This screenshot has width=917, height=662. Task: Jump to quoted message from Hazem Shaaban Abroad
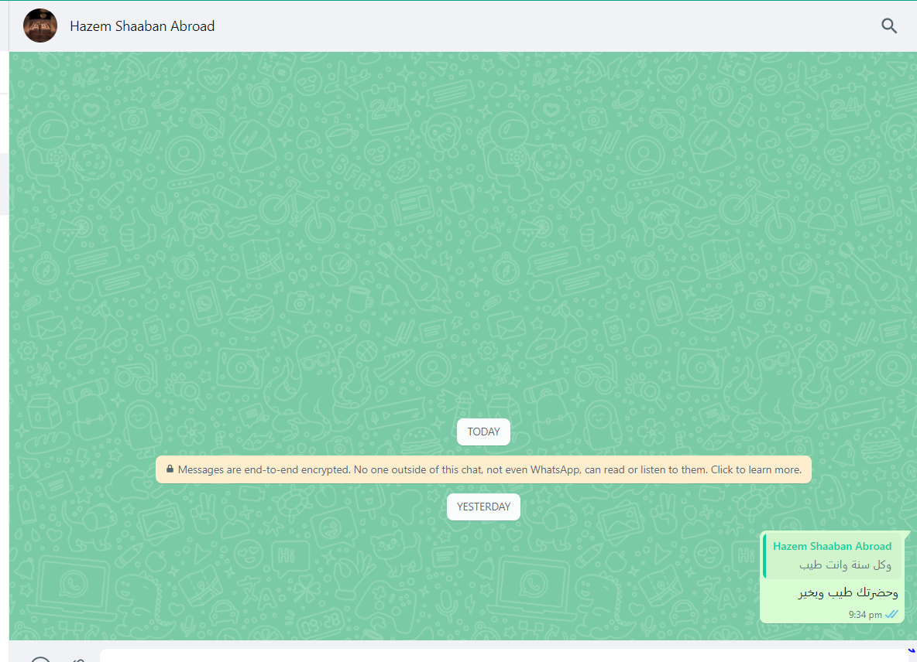point(833,556)
